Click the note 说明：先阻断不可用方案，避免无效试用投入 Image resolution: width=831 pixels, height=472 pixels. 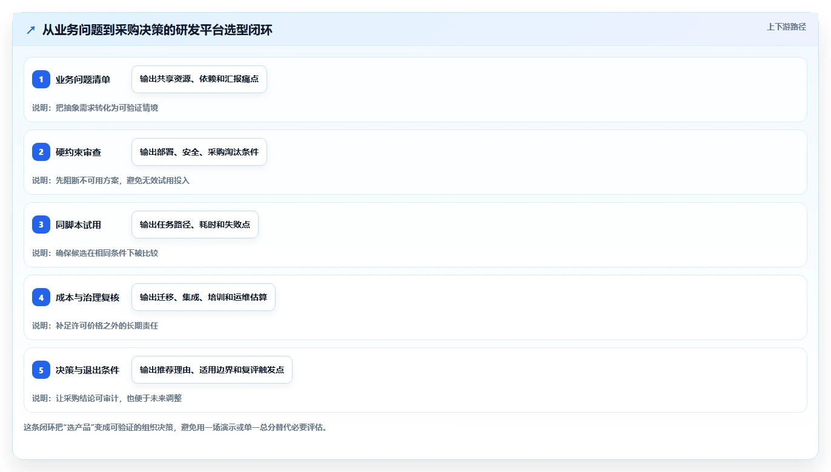tap(111, 180)
